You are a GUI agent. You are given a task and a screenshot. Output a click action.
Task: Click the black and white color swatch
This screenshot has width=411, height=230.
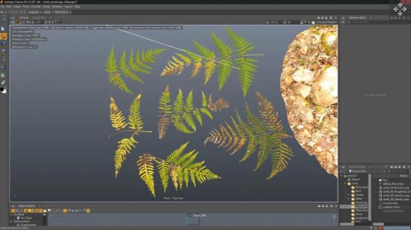coord(3,90)
